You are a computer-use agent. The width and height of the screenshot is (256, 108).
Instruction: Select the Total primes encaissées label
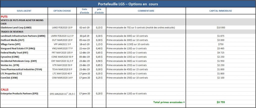click(169, 102)
